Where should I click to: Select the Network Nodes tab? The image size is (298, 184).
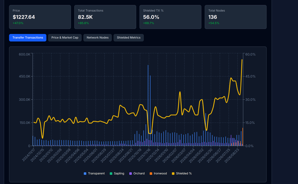click(x=97, y=38)
